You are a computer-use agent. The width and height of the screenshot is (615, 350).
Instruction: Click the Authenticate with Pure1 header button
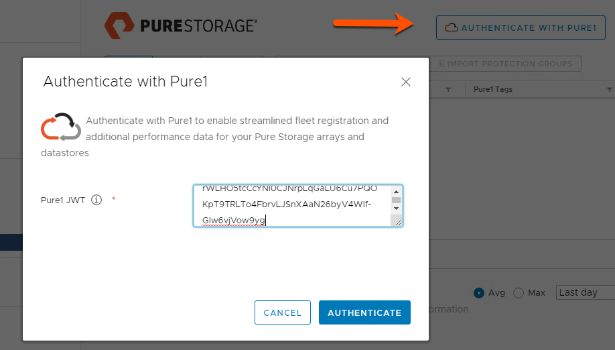pos(521,27)
